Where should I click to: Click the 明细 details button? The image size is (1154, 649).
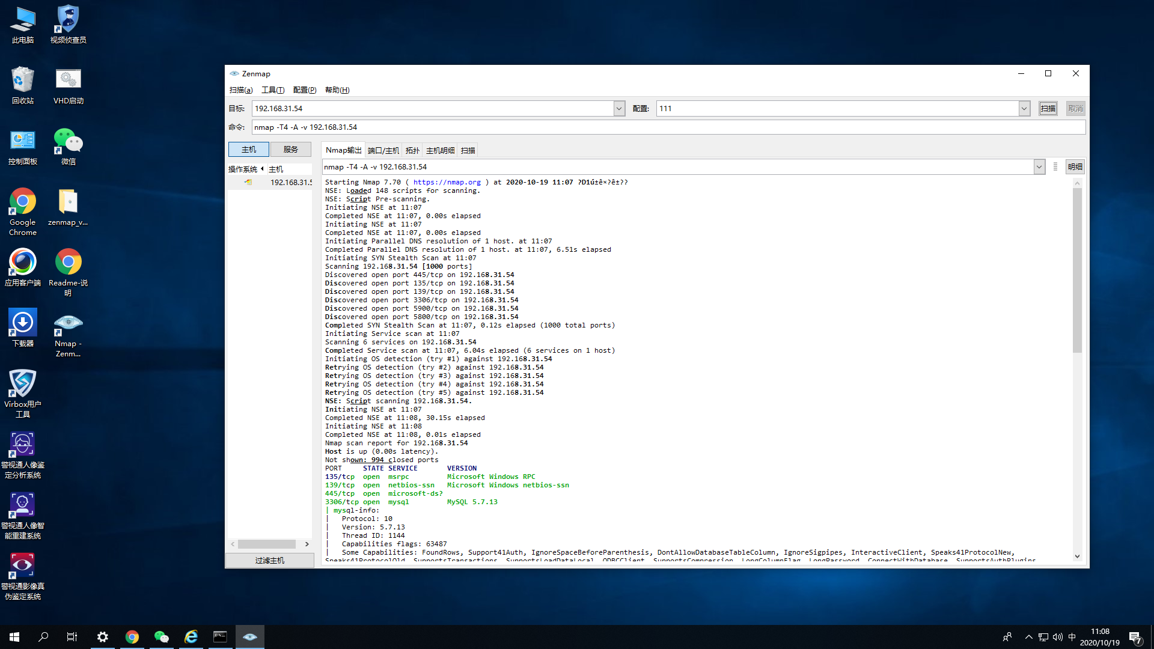point(1075,167)
